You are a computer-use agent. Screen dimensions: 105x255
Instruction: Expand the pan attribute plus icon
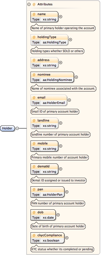click(67, 192)
